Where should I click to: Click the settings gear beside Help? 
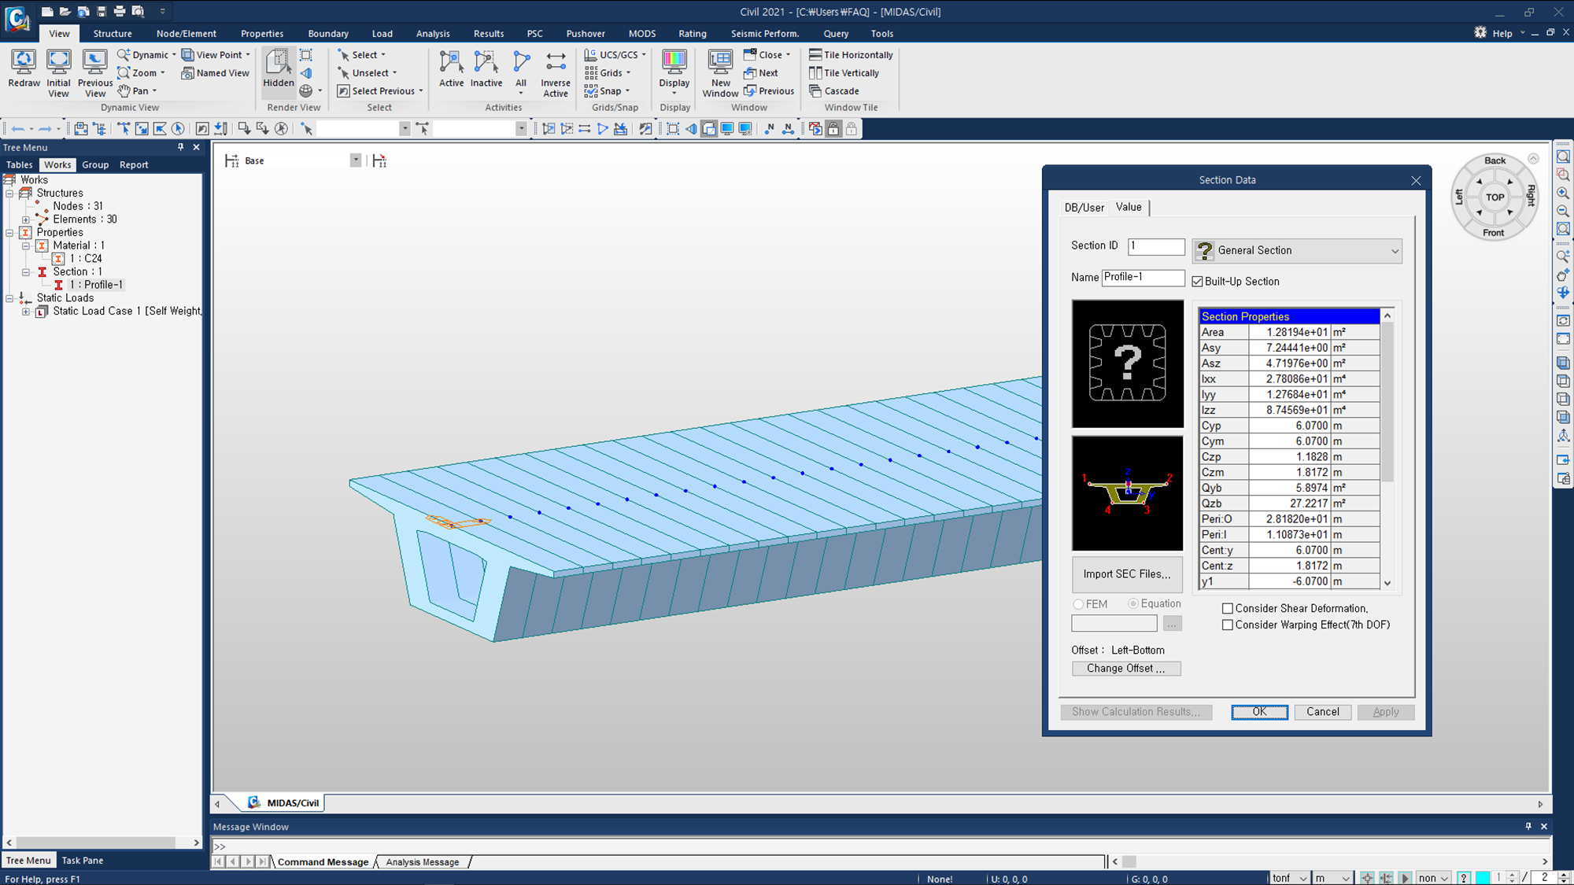[x=1480, y=33]
